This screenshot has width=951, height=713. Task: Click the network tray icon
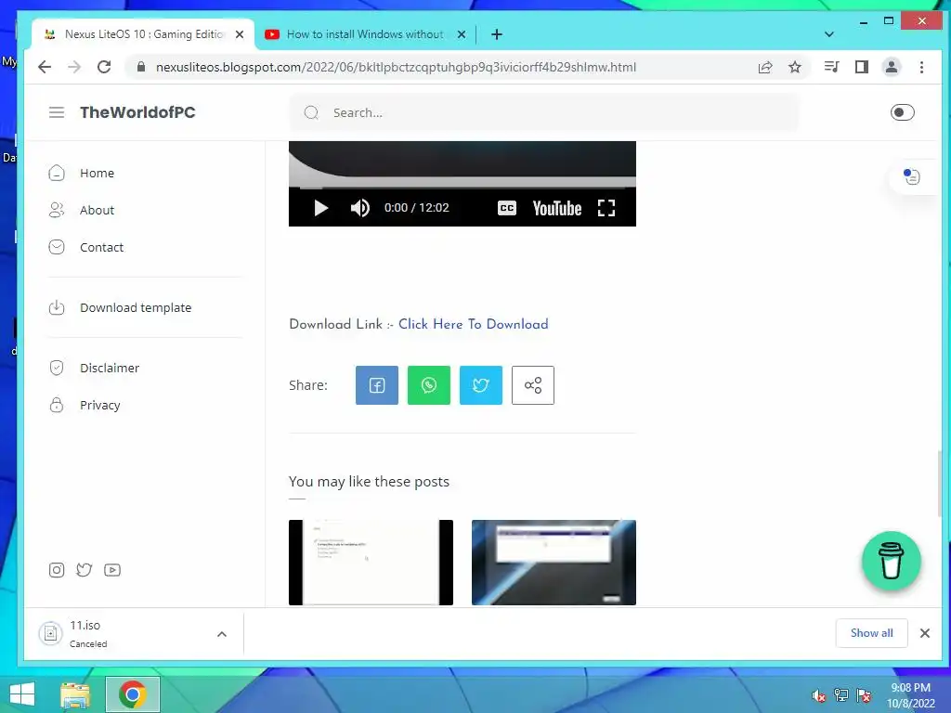pos(840,695)
